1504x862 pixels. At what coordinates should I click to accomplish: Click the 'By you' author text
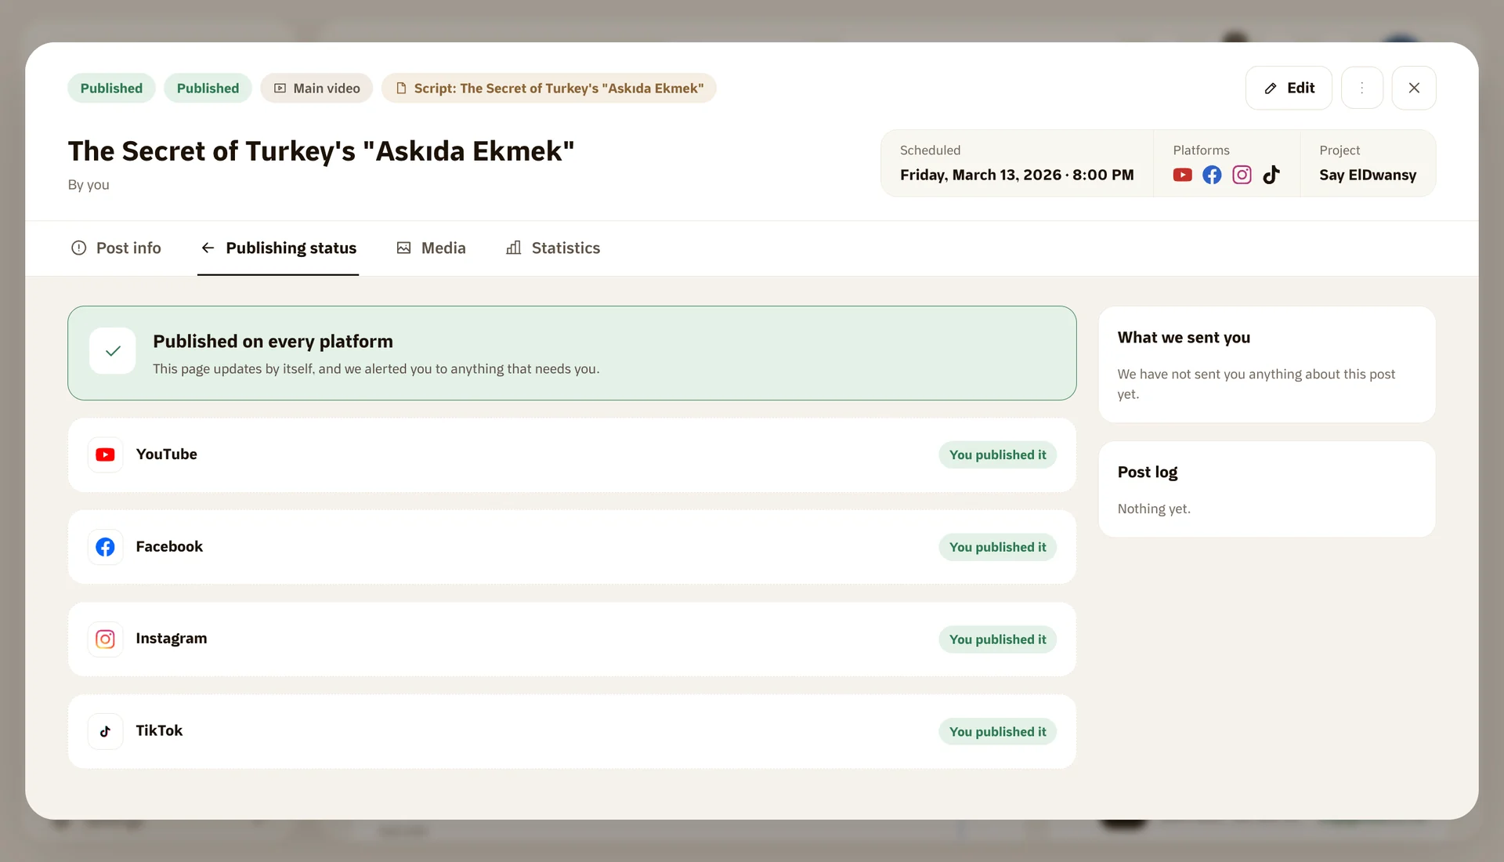point(89,185)
